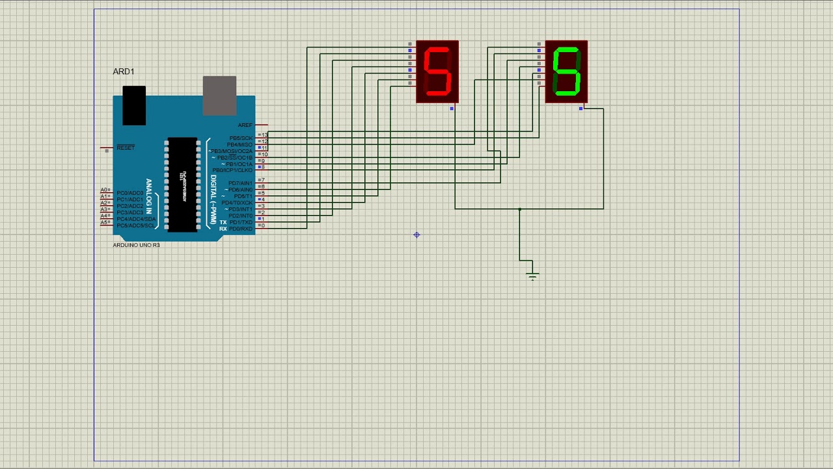The height and width of the screenshot is (469, 833).
Task: Select the ARD1 component reference label
Action: [124, 72]
